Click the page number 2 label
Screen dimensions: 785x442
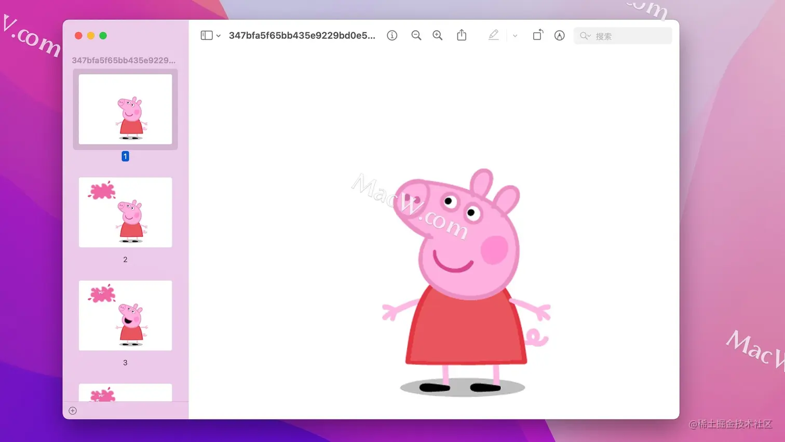point(125,260)
